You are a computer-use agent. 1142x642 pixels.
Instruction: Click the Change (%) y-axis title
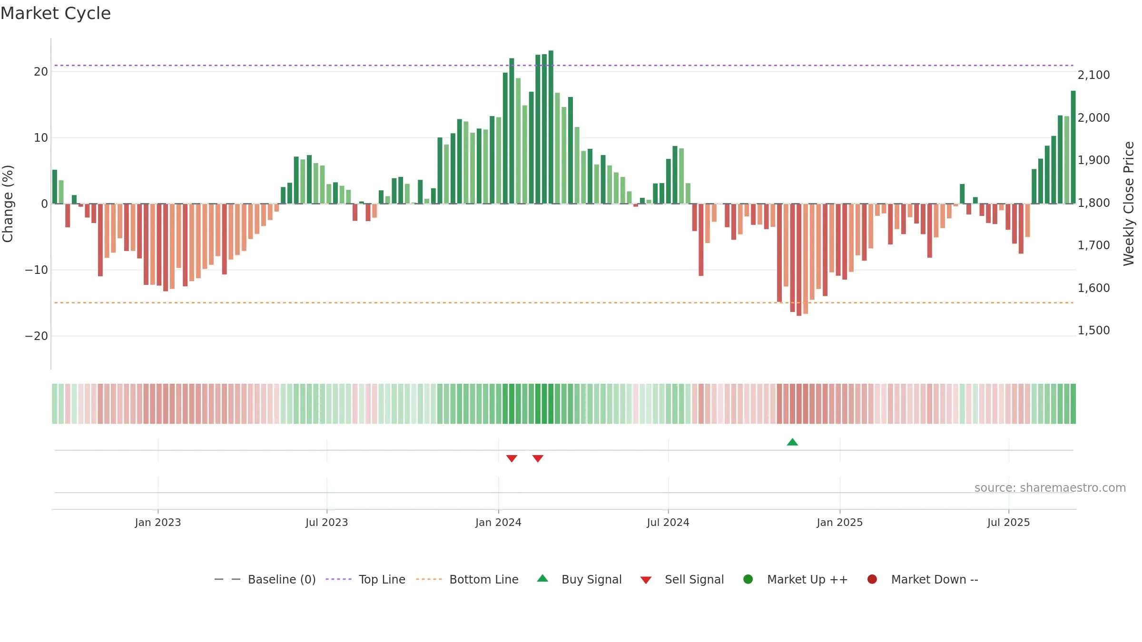tap(8, 204)
